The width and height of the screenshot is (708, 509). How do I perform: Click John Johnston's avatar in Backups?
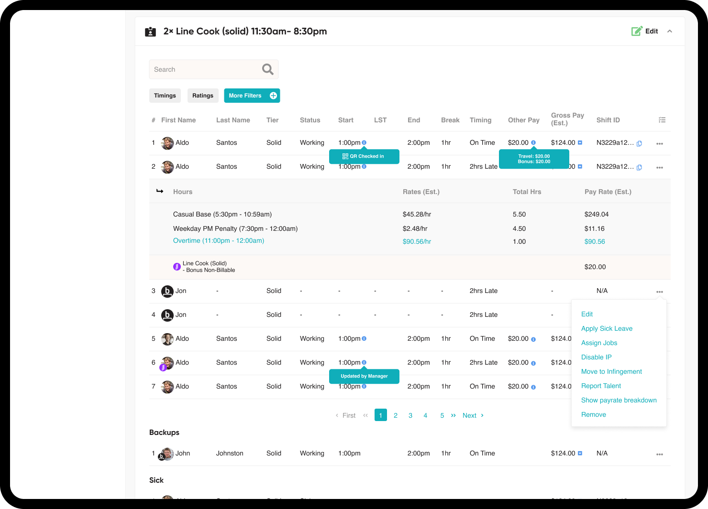tap(166, 454)
